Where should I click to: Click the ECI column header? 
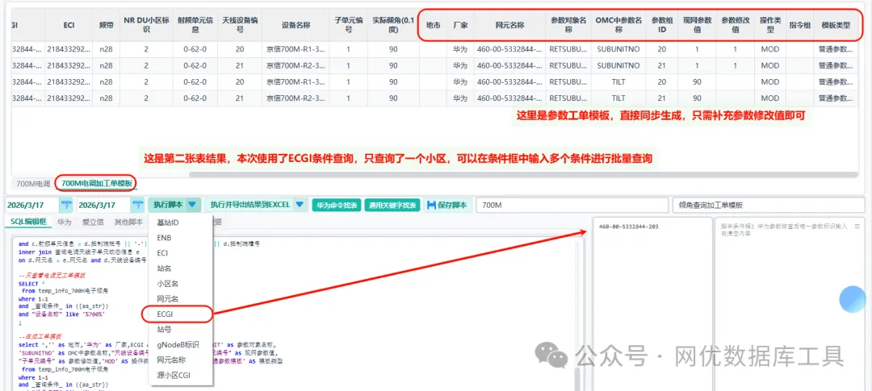(68, 25)
